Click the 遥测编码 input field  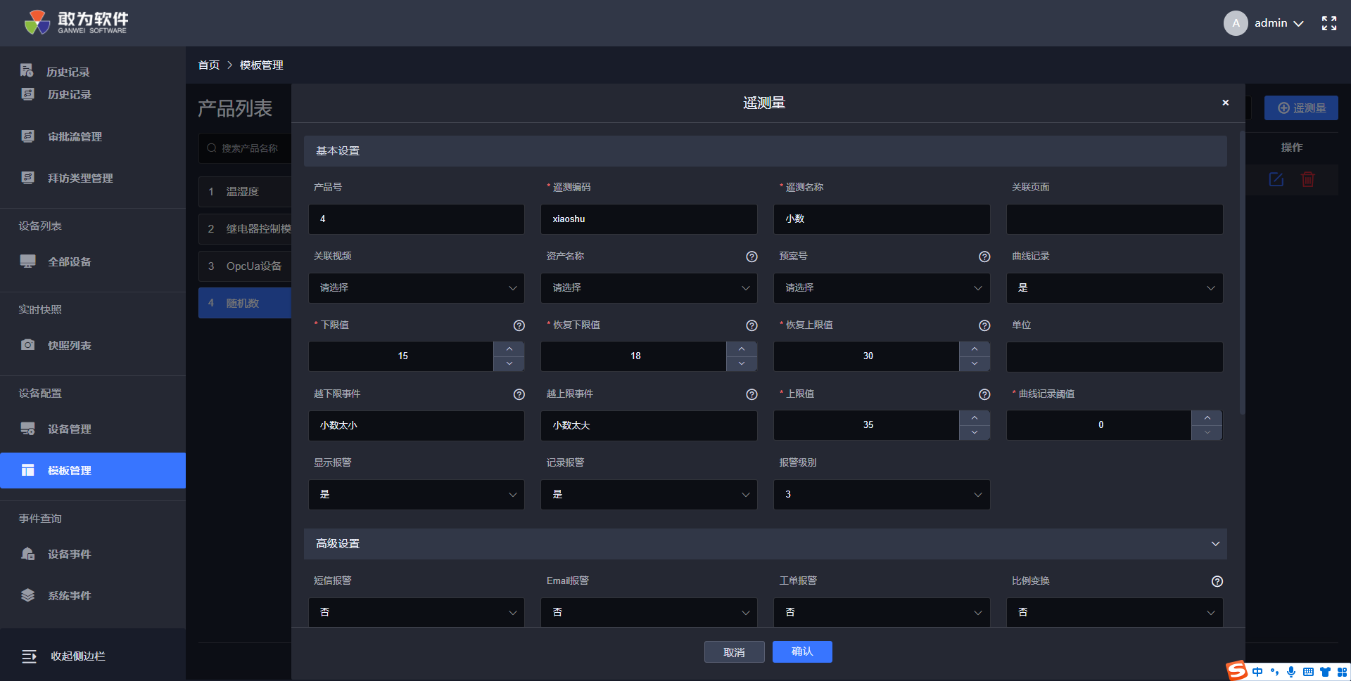pyautogui.click(x=648, y=219)
